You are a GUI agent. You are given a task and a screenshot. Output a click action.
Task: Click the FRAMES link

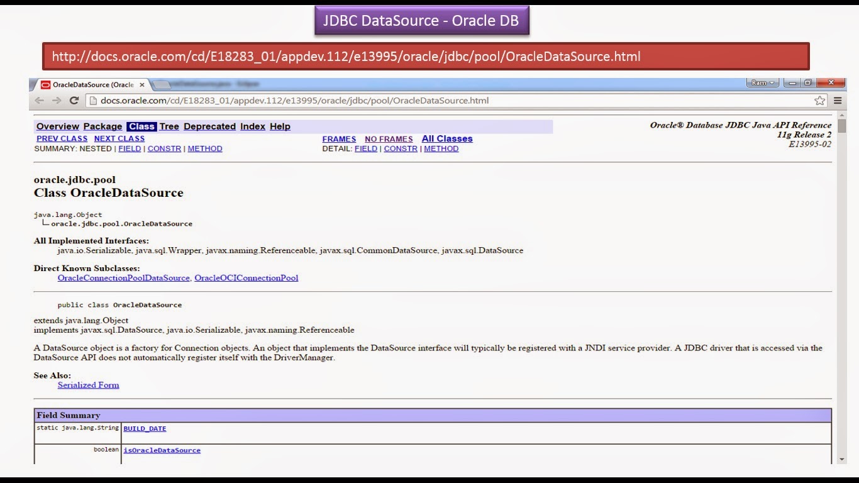(339, 139)
